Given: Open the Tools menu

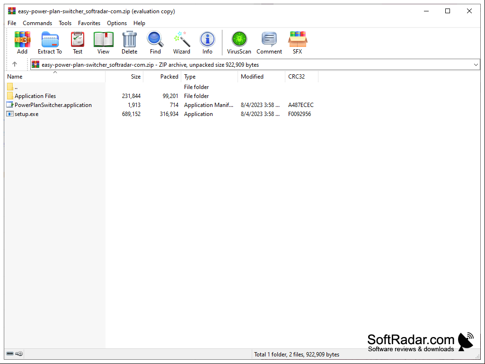Looking at the screenshot, I should (65, 23).
